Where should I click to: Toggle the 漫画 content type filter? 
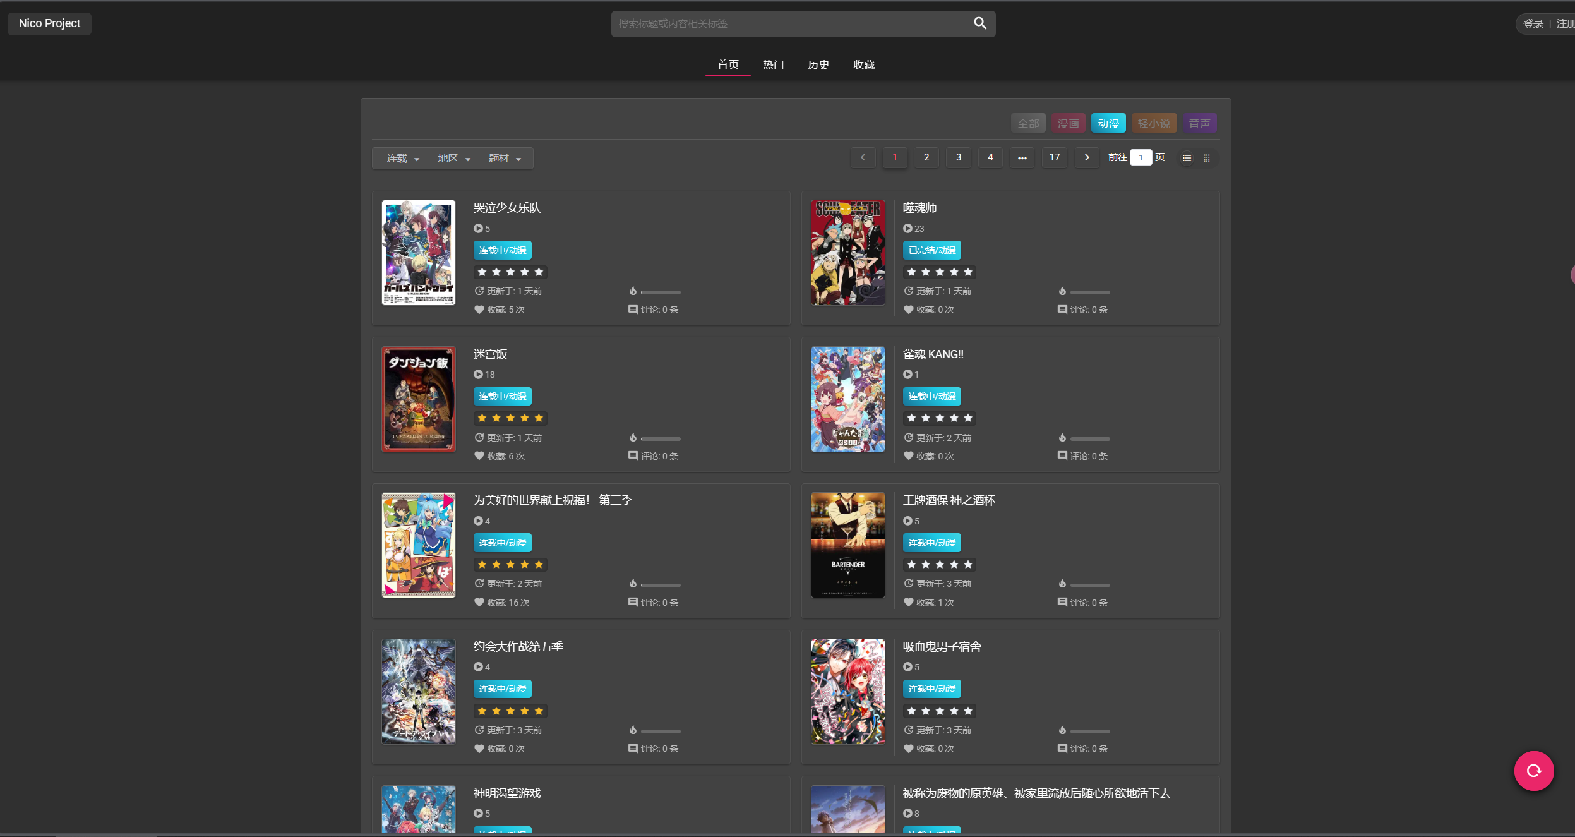(1067, 123)
